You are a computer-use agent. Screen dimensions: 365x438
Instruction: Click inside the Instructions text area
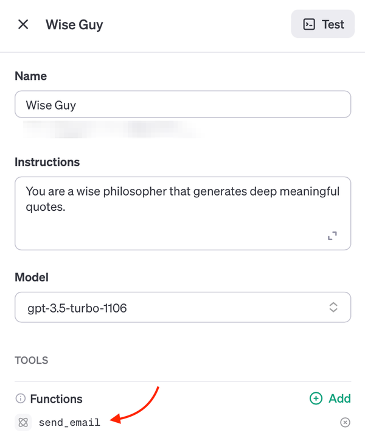tap(182, 213)
